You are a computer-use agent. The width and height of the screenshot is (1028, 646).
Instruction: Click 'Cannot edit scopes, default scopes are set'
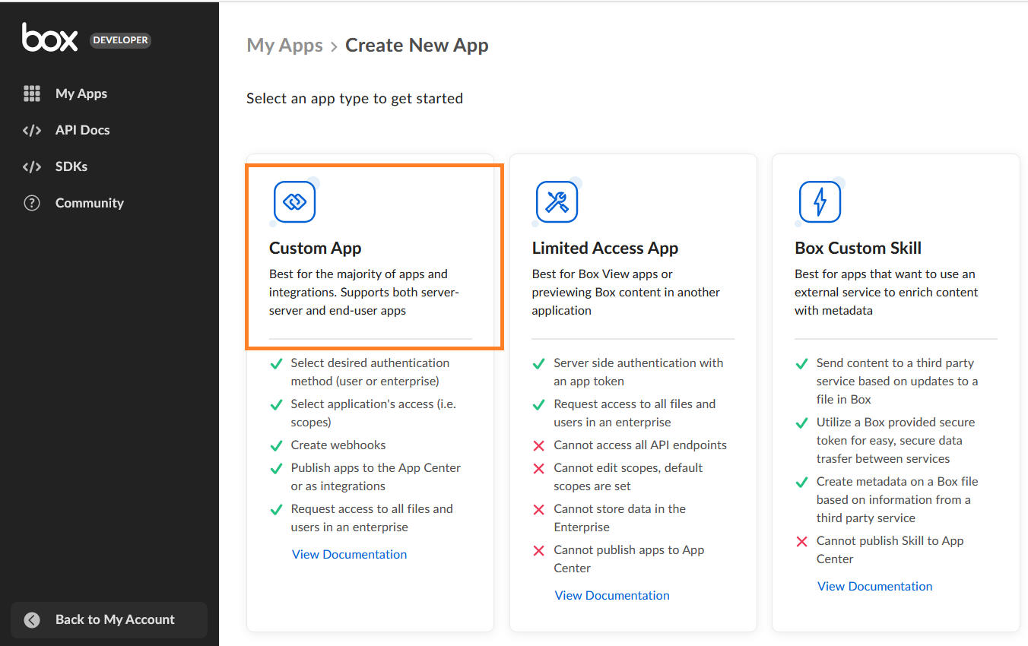pos(628,477)
